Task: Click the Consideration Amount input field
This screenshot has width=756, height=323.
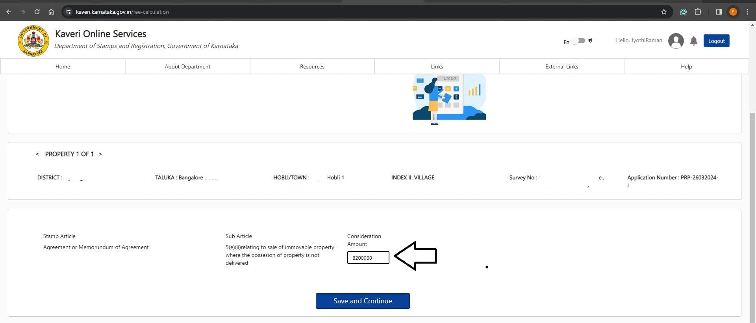Action: coord(368,258)
